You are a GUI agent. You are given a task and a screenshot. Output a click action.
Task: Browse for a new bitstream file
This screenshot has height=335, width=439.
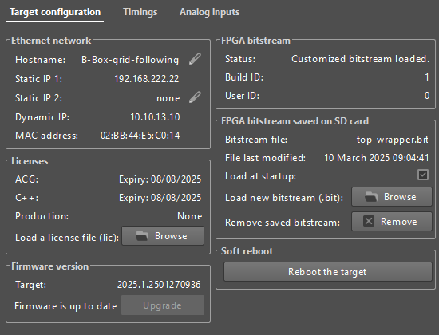point(391,197)
